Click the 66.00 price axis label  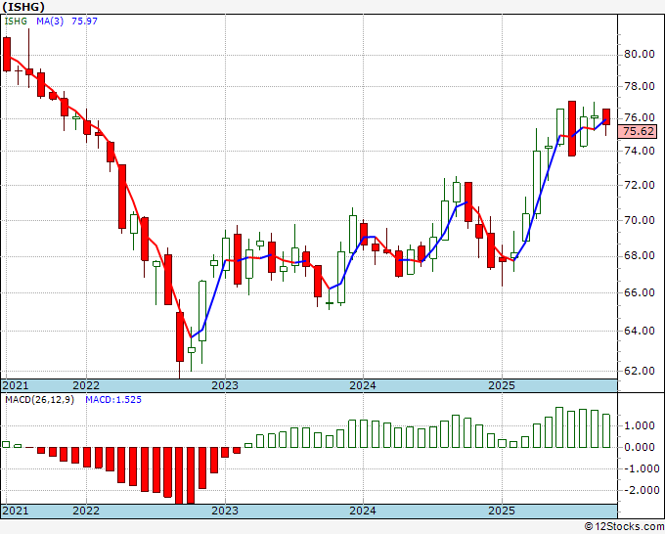[639, 292]
